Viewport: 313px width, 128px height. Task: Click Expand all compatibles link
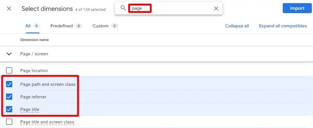(283, 26)
